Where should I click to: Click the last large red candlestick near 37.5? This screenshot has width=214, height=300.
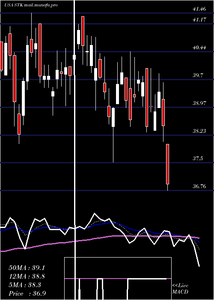168,164
